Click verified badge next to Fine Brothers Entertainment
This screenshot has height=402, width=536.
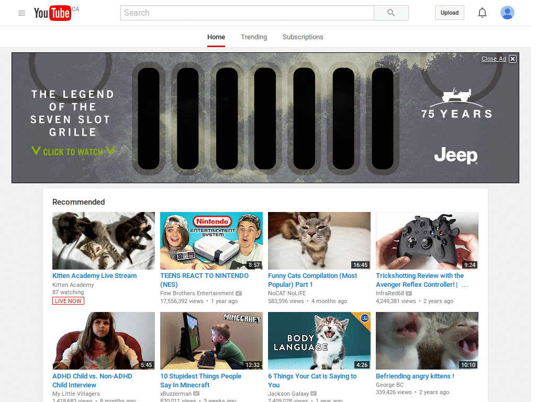pos(239,293)
